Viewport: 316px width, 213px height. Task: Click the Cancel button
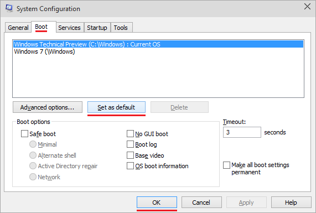tap(201, 202)
